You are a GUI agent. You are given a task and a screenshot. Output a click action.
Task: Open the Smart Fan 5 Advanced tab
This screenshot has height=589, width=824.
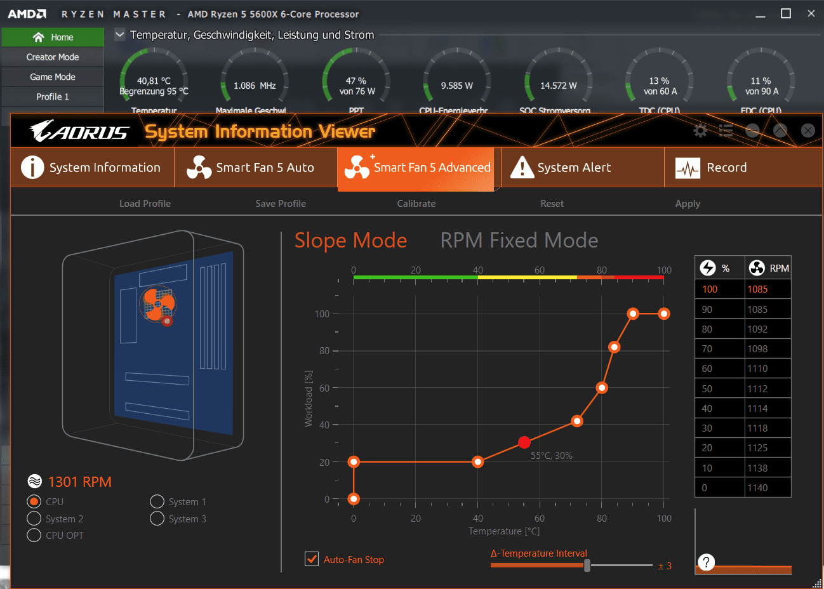(x=416, y=168)
